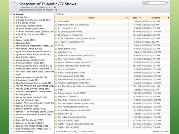Click folder icon of Attic Cat table row
Image resolution: width=179 pixels, height=134 pixels.
pos(56,120)
